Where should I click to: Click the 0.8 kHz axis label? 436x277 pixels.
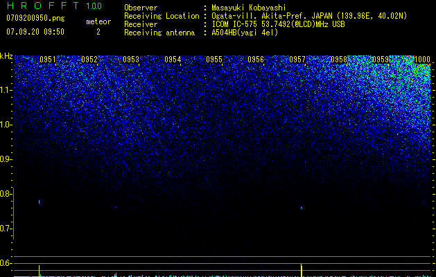point(6,194)
